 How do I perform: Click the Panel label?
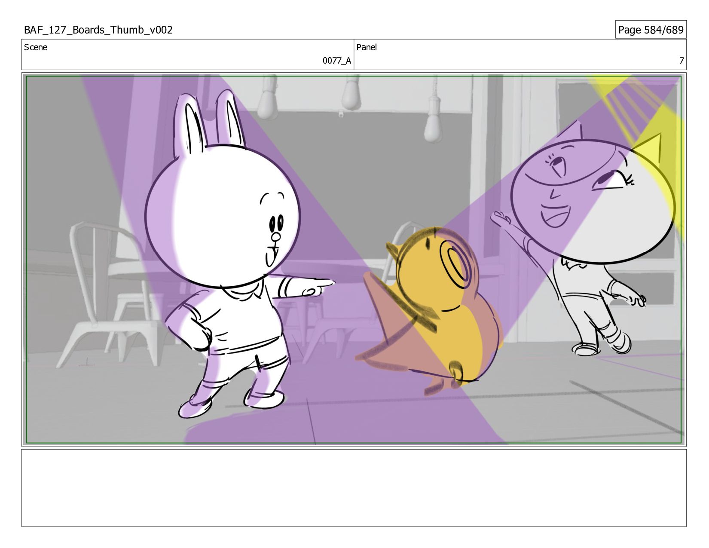(367, 47)
